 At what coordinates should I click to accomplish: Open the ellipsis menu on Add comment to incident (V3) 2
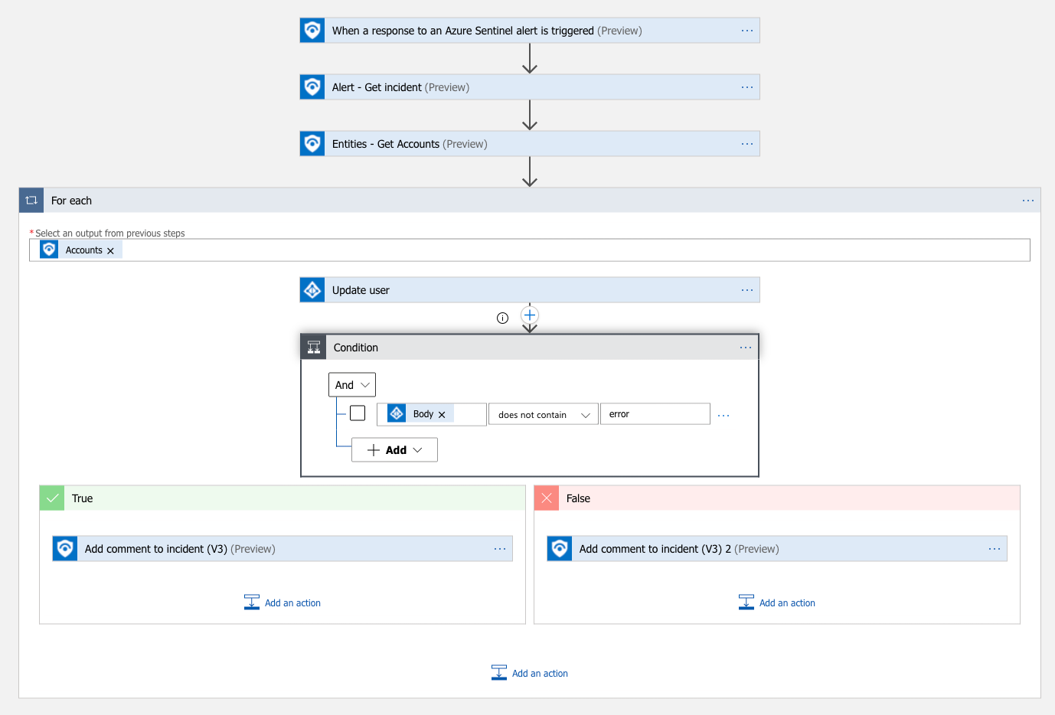click(x=995, y=549)
